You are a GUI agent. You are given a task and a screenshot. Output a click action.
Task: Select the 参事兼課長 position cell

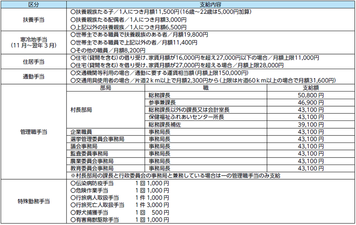pyautogui.click(x=161, y=102)
